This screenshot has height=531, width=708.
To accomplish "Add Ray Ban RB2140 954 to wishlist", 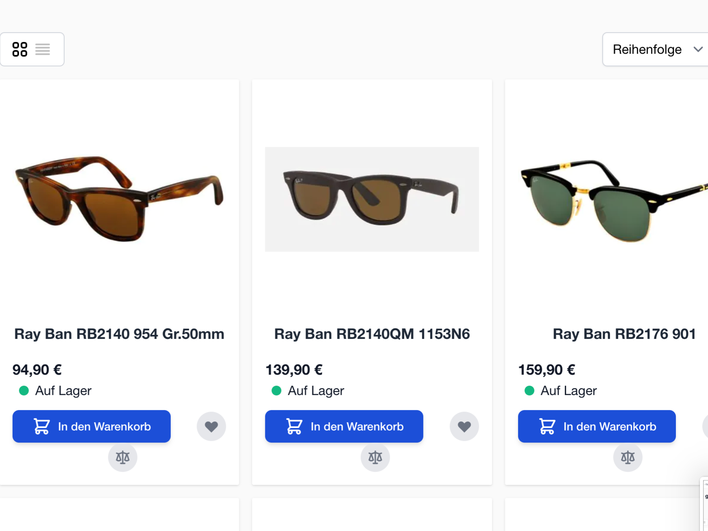I will 211,426.
